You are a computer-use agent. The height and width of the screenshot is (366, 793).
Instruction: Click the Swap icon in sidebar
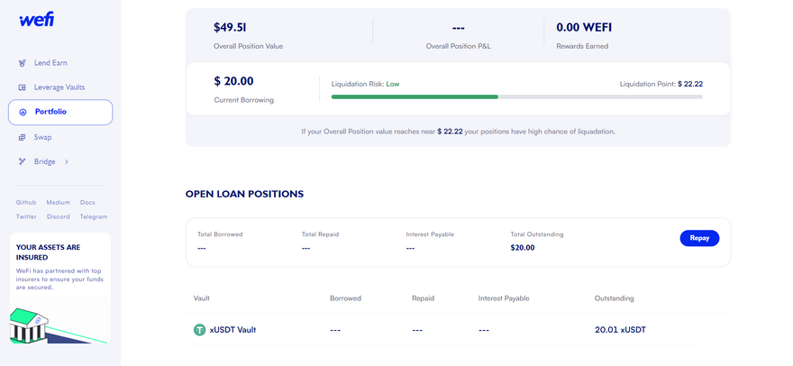tap(23, 137)
